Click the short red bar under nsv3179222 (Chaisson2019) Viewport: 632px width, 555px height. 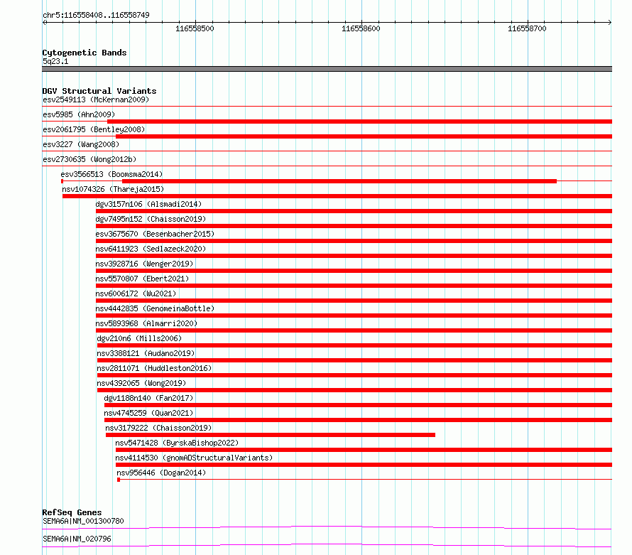tap(271, 435)
